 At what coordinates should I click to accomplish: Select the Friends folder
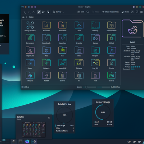(79, 39)
